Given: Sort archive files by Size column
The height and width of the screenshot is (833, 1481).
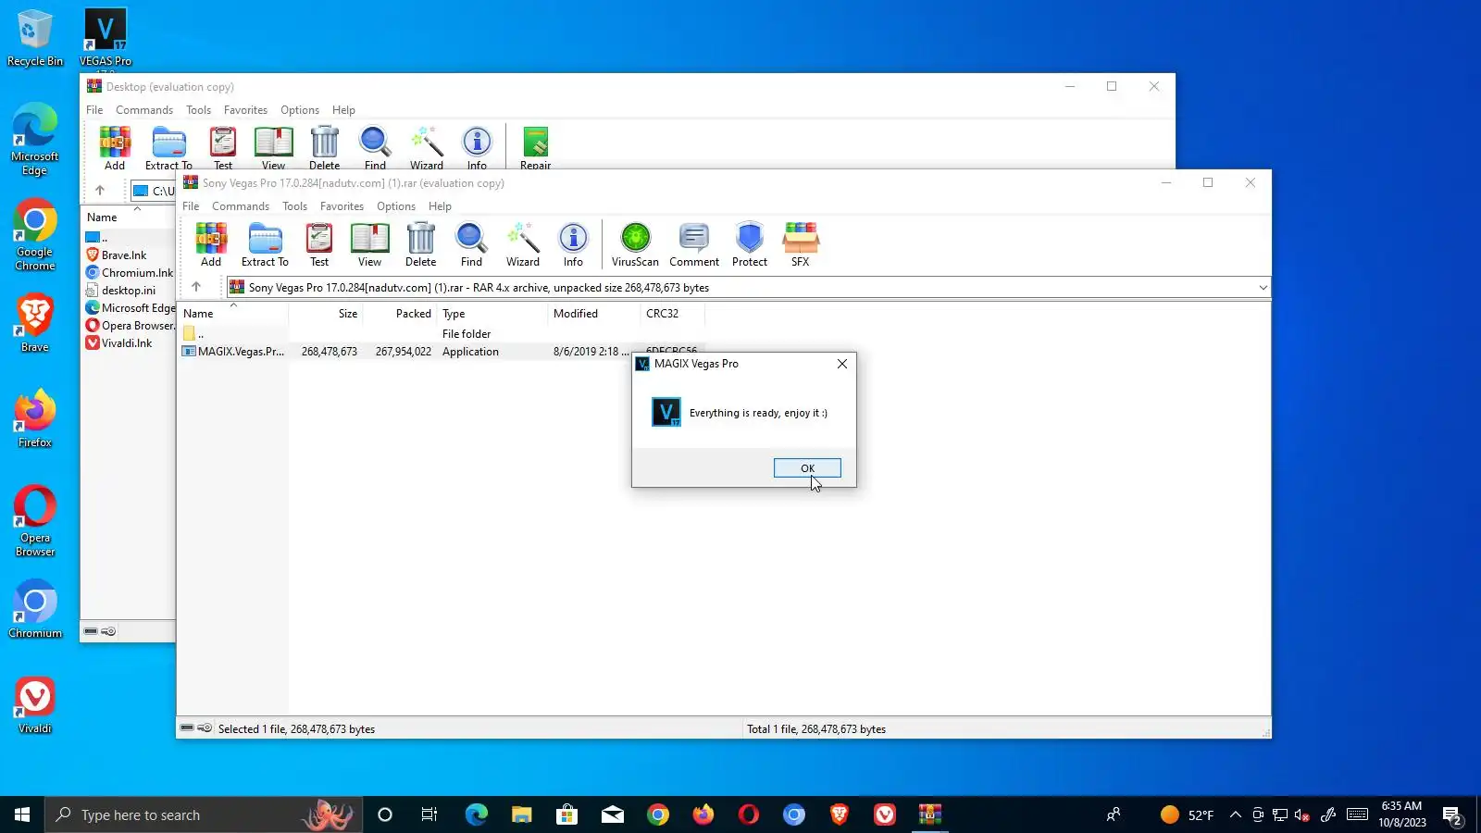Looking at the screenshot, I should click(326, 314).
